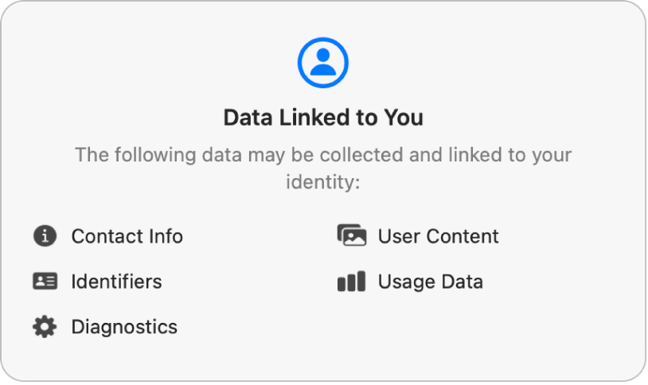Click the User Content photos icon
This screenshot has width=648, height=385.
click(x=351, y=236)
